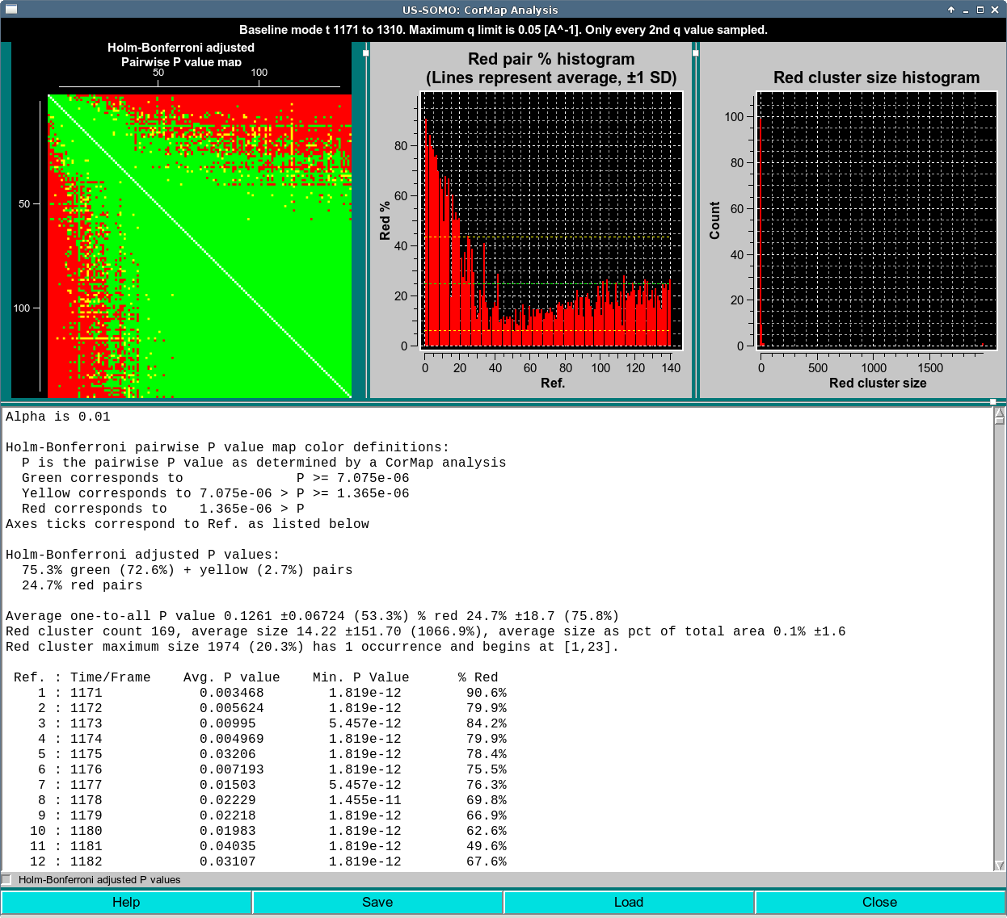Enable Holm-Bonferroni adjusted P values
Viewport: 1007px width, 918px height.
8,880
